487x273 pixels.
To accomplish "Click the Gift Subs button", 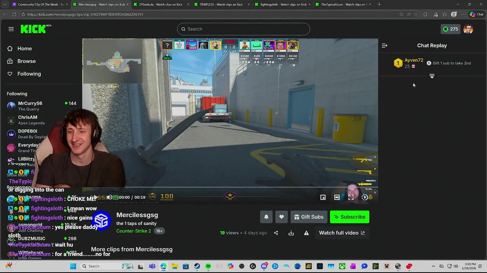I will 309,217.
